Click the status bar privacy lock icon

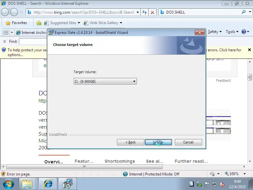pos(212,174)
